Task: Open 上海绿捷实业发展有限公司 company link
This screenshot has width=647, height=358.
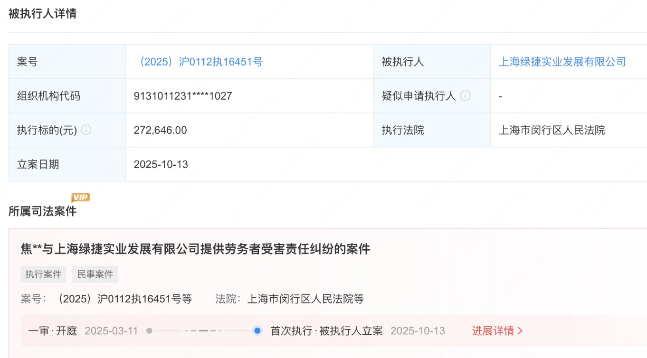Action: [x=562, y=62]
